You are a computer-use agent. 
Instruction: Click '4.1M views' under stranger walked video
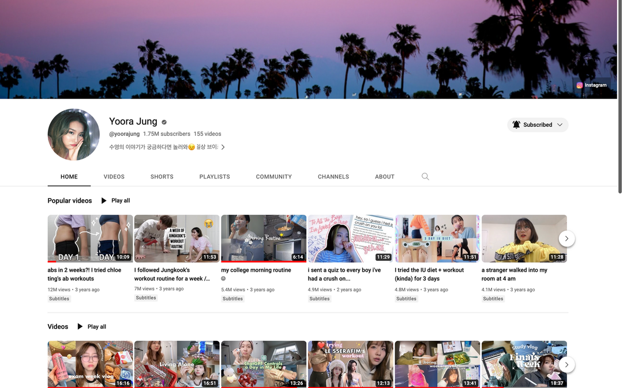[x=493, y=290]
